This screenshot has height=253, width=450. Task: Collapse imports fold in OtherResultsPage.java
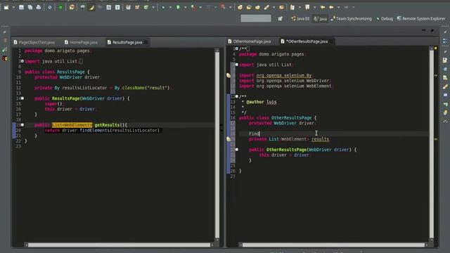pos(237,65)
